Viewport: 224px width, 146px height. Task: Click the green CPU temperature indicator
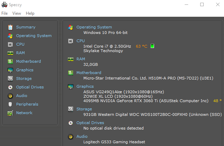[152, 46]
